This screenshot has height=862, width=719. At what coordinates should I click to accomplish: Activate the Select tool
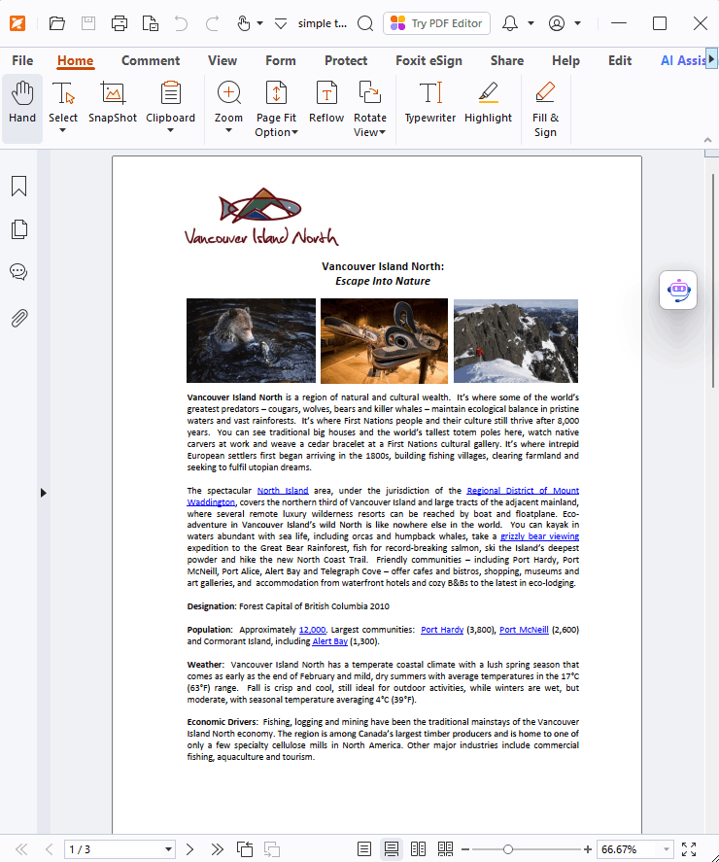62,108
